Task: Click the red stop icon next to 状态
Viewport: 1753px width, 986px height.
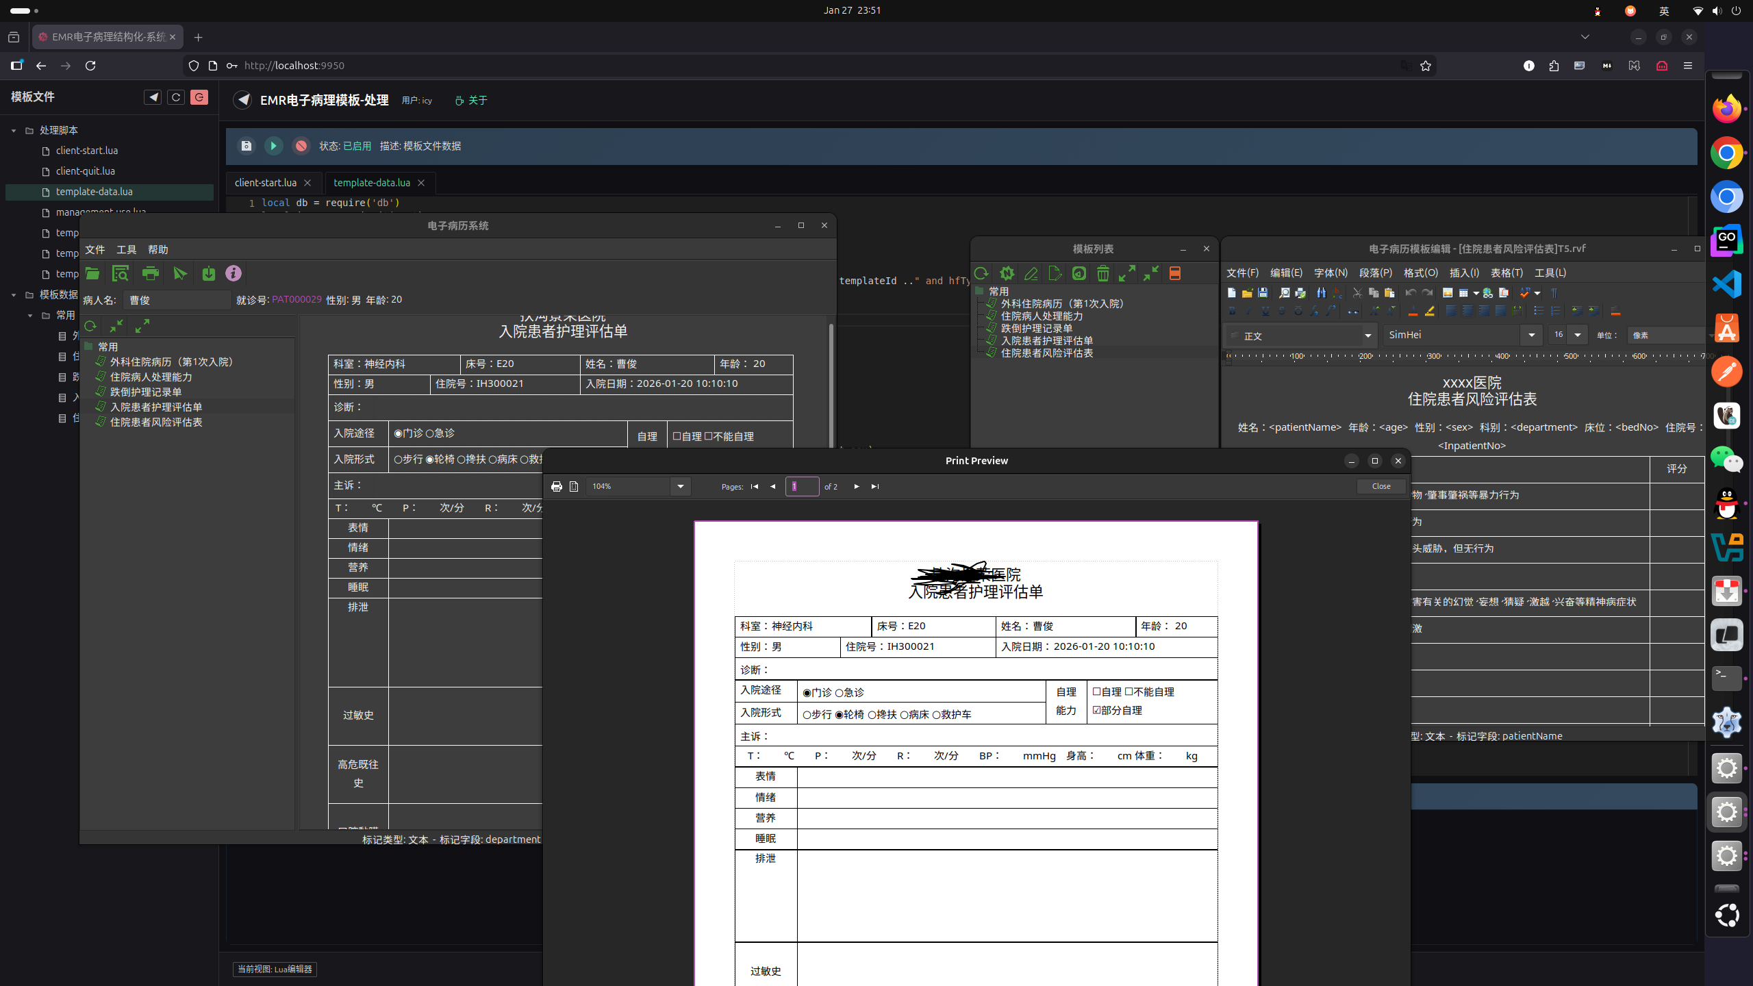Action: (301, 146)
